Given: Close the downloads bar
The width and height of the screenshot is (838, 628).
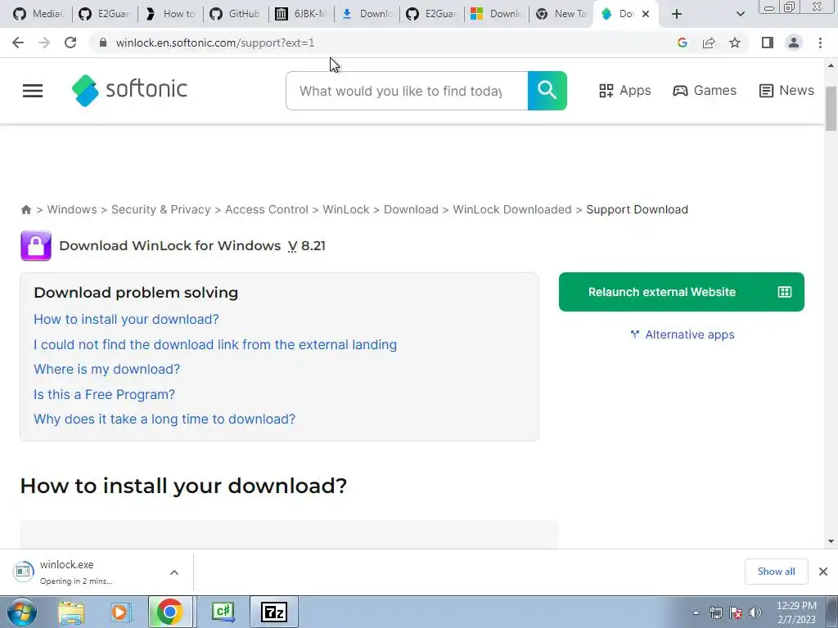Looking at the screenshot, I should pyautogui.click(x=823, y=572).
